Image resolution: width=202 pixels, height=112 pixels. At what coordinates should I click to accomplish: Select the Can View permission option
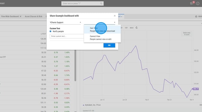(x=102, y=29)
